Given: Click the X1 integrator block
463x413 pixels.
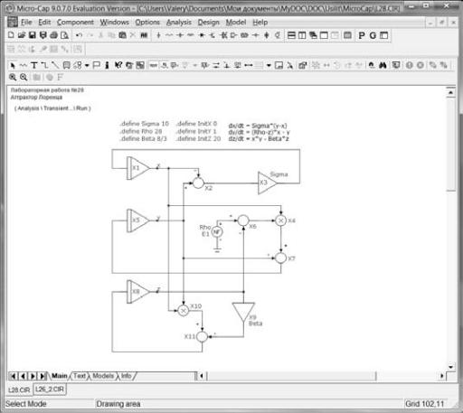Looking at the screenshot, I should [x=137, y=168].
